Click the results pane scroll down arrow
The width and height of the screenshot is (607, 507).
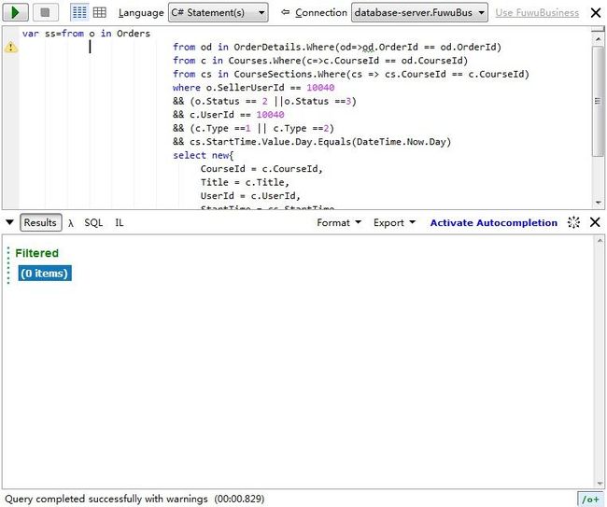(600, 484)
